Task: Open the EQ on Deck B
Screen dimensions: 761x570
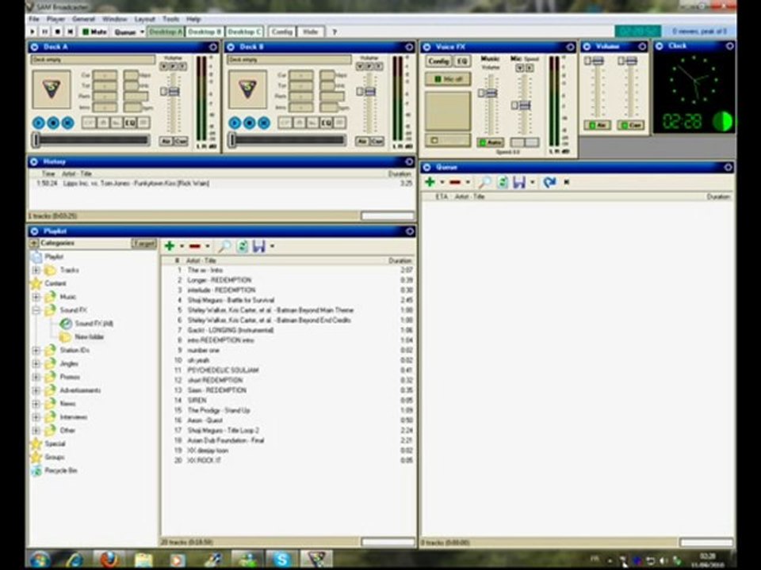Action: pyautogui.click(x=325, y=123)
